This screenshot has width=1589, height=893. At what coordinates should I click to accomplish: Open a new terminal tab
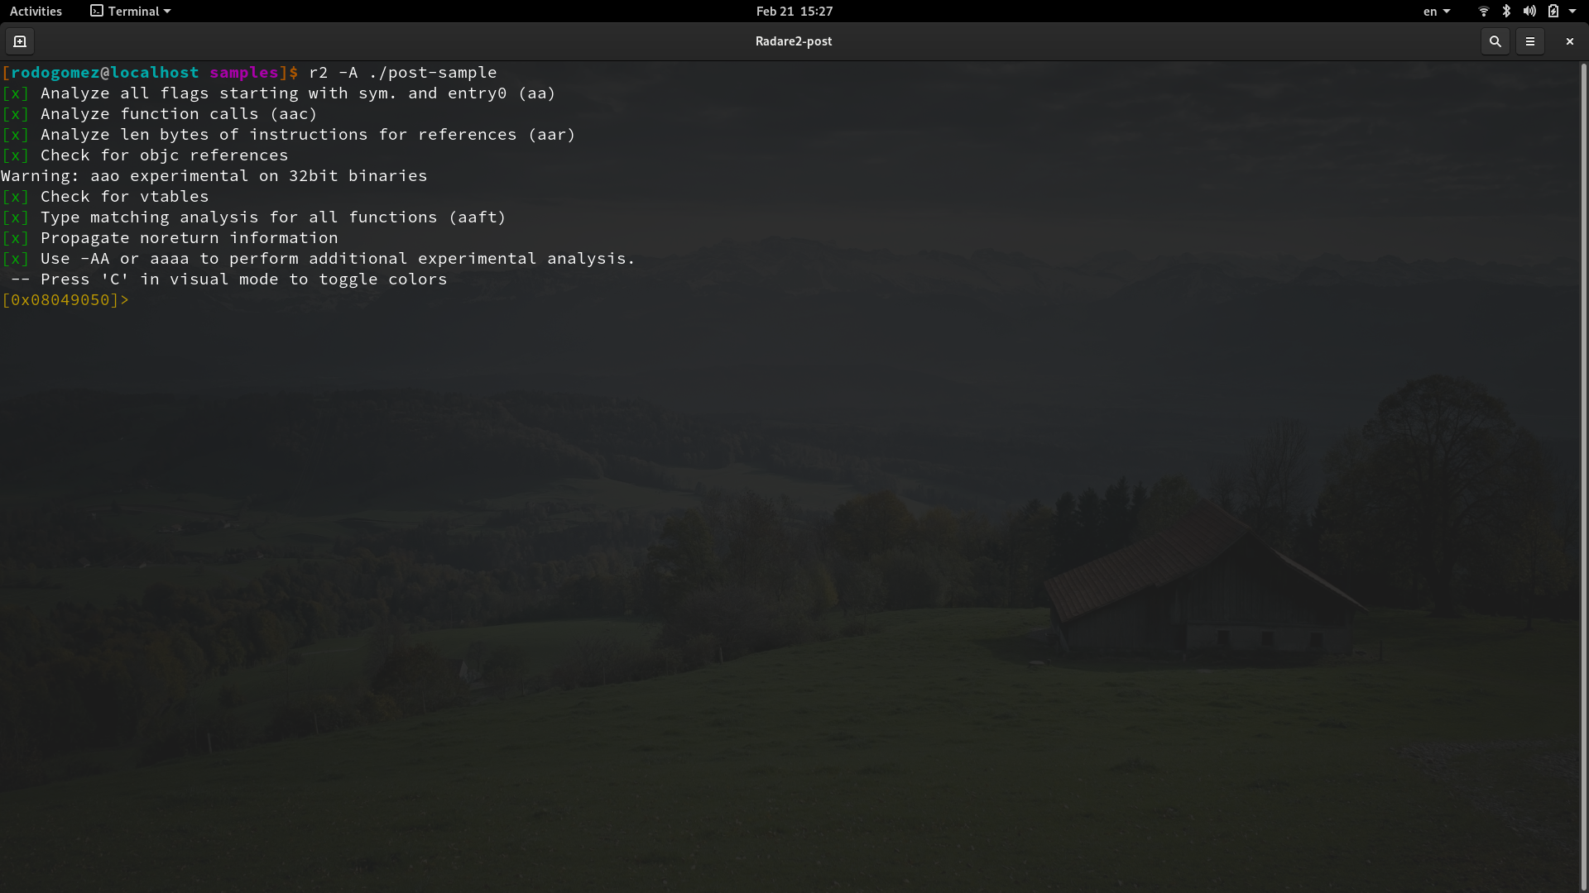20,41
